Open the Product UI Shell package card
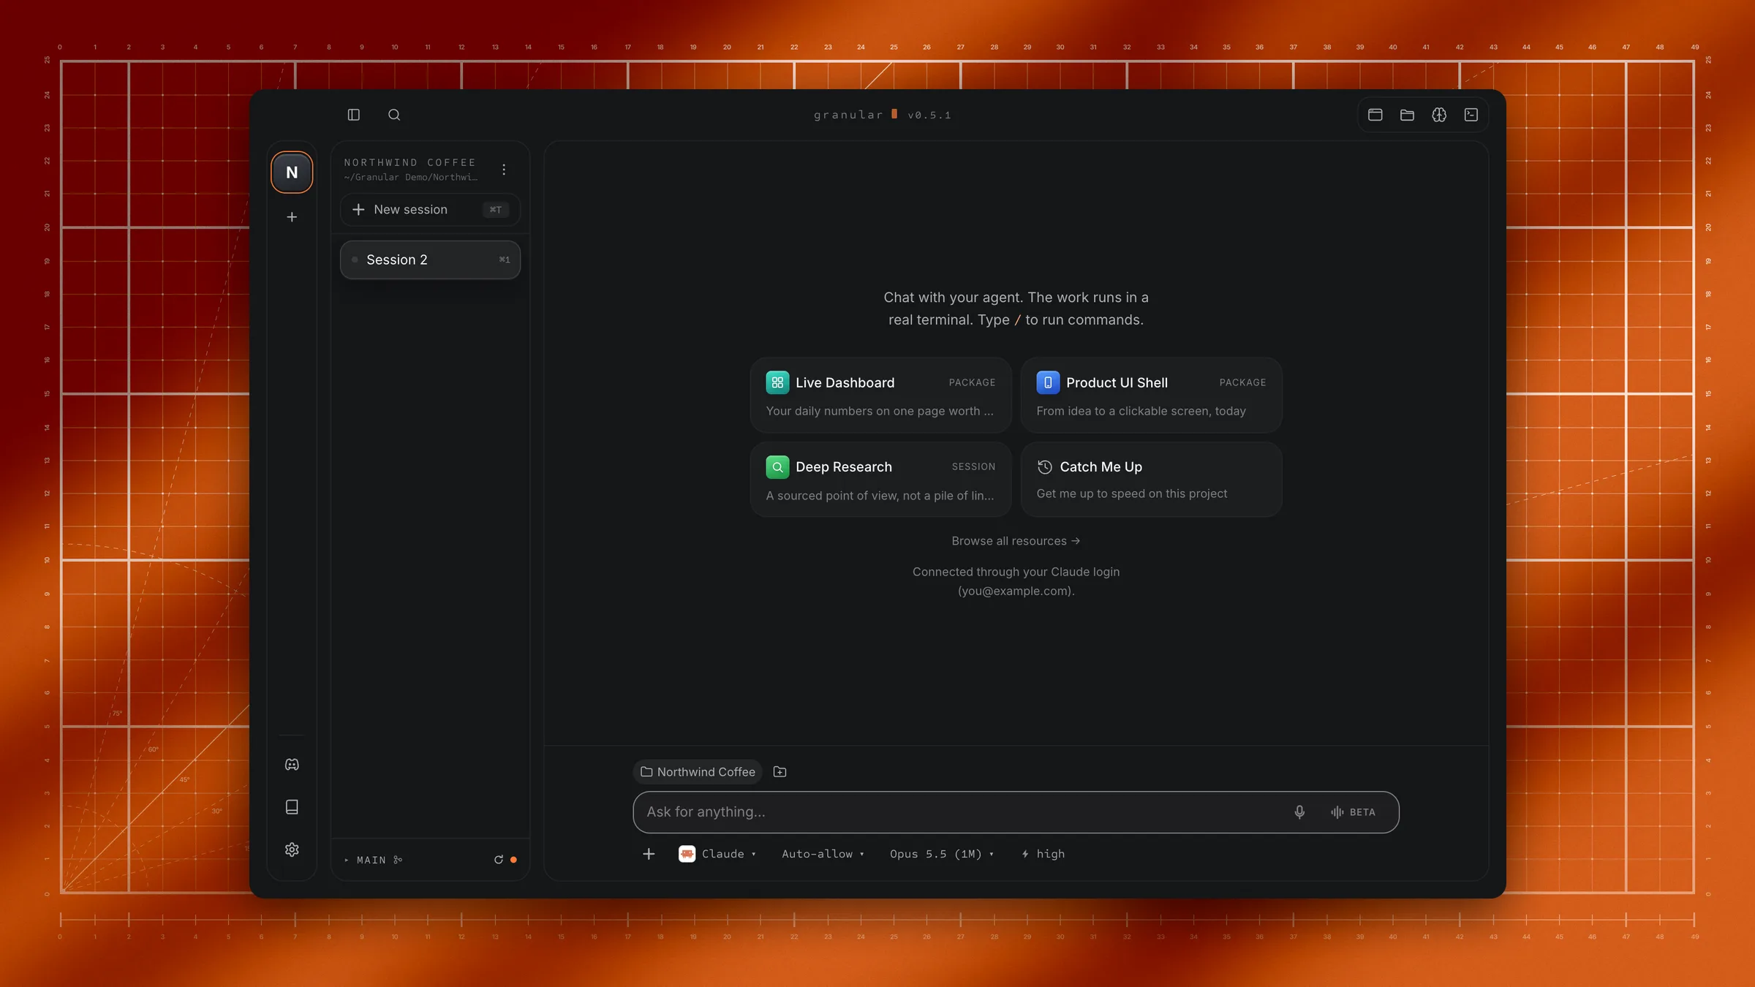 point(1151,396)
